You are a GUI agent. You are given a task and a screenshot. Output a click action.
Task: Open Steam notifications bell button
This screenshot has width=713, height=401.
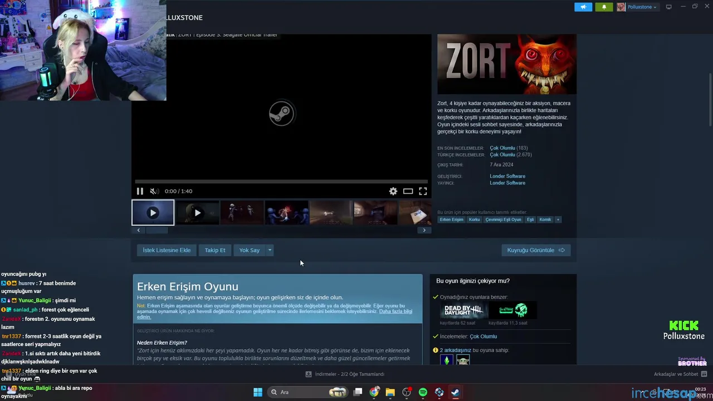[x=604, y=7]
